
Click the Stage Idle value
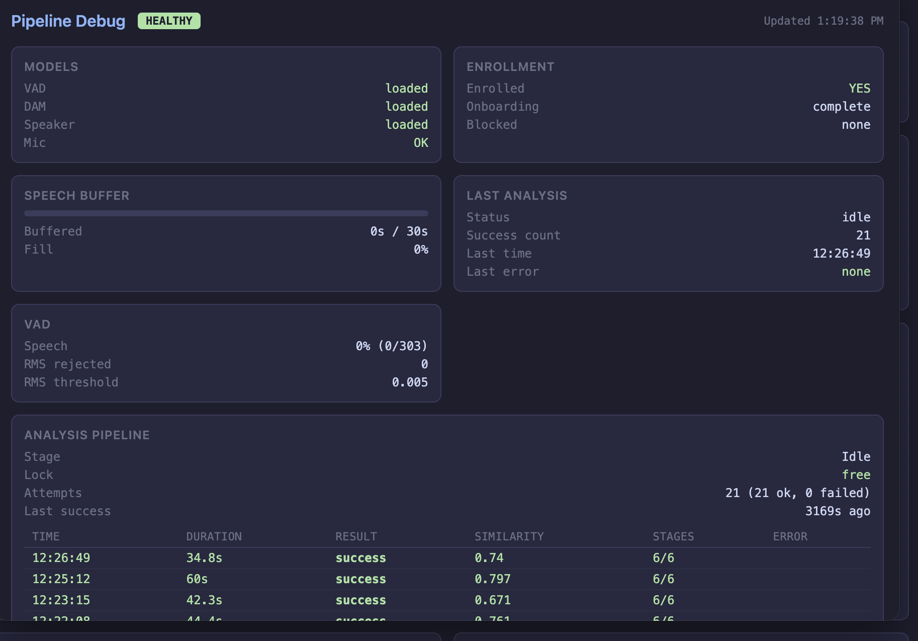pyautogui.click(x=856, y=457)
